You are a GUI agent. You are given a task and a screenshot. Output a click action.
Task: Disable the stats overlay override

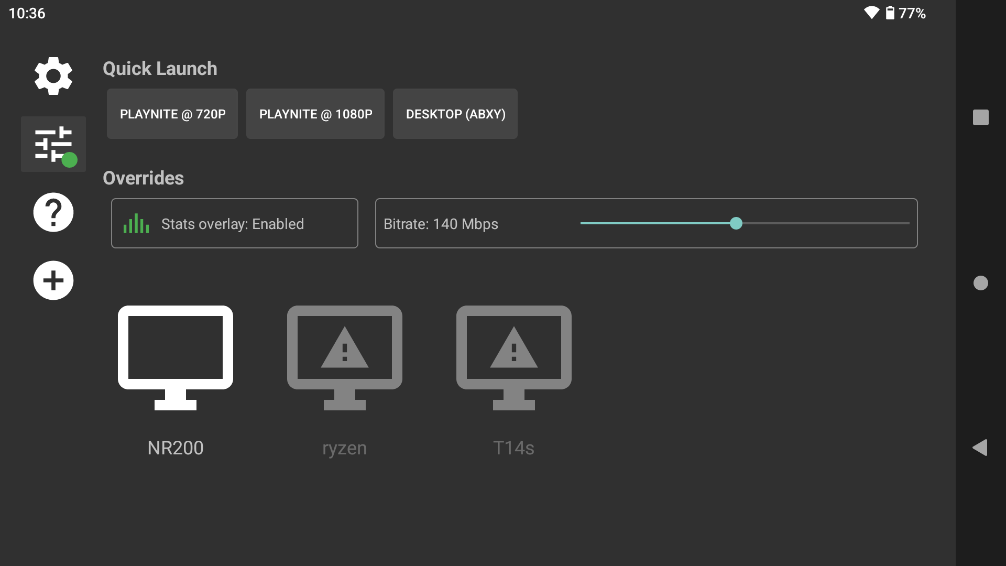[234, 223]
